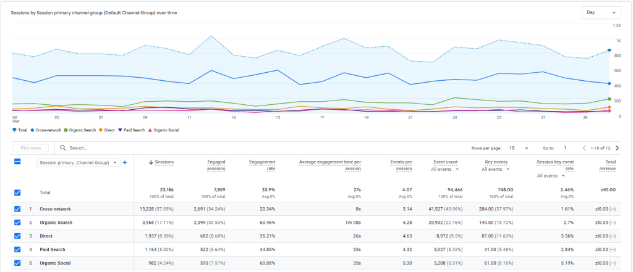The width and height of the screenshot is (633, 272).
Task: Uncheck the Cross-network row checkbox
Action: (17, 208)
